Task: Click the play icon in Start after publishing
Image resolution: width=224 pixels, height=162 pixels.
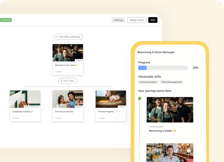Action: pyautogui.click(x=57, y=37)
